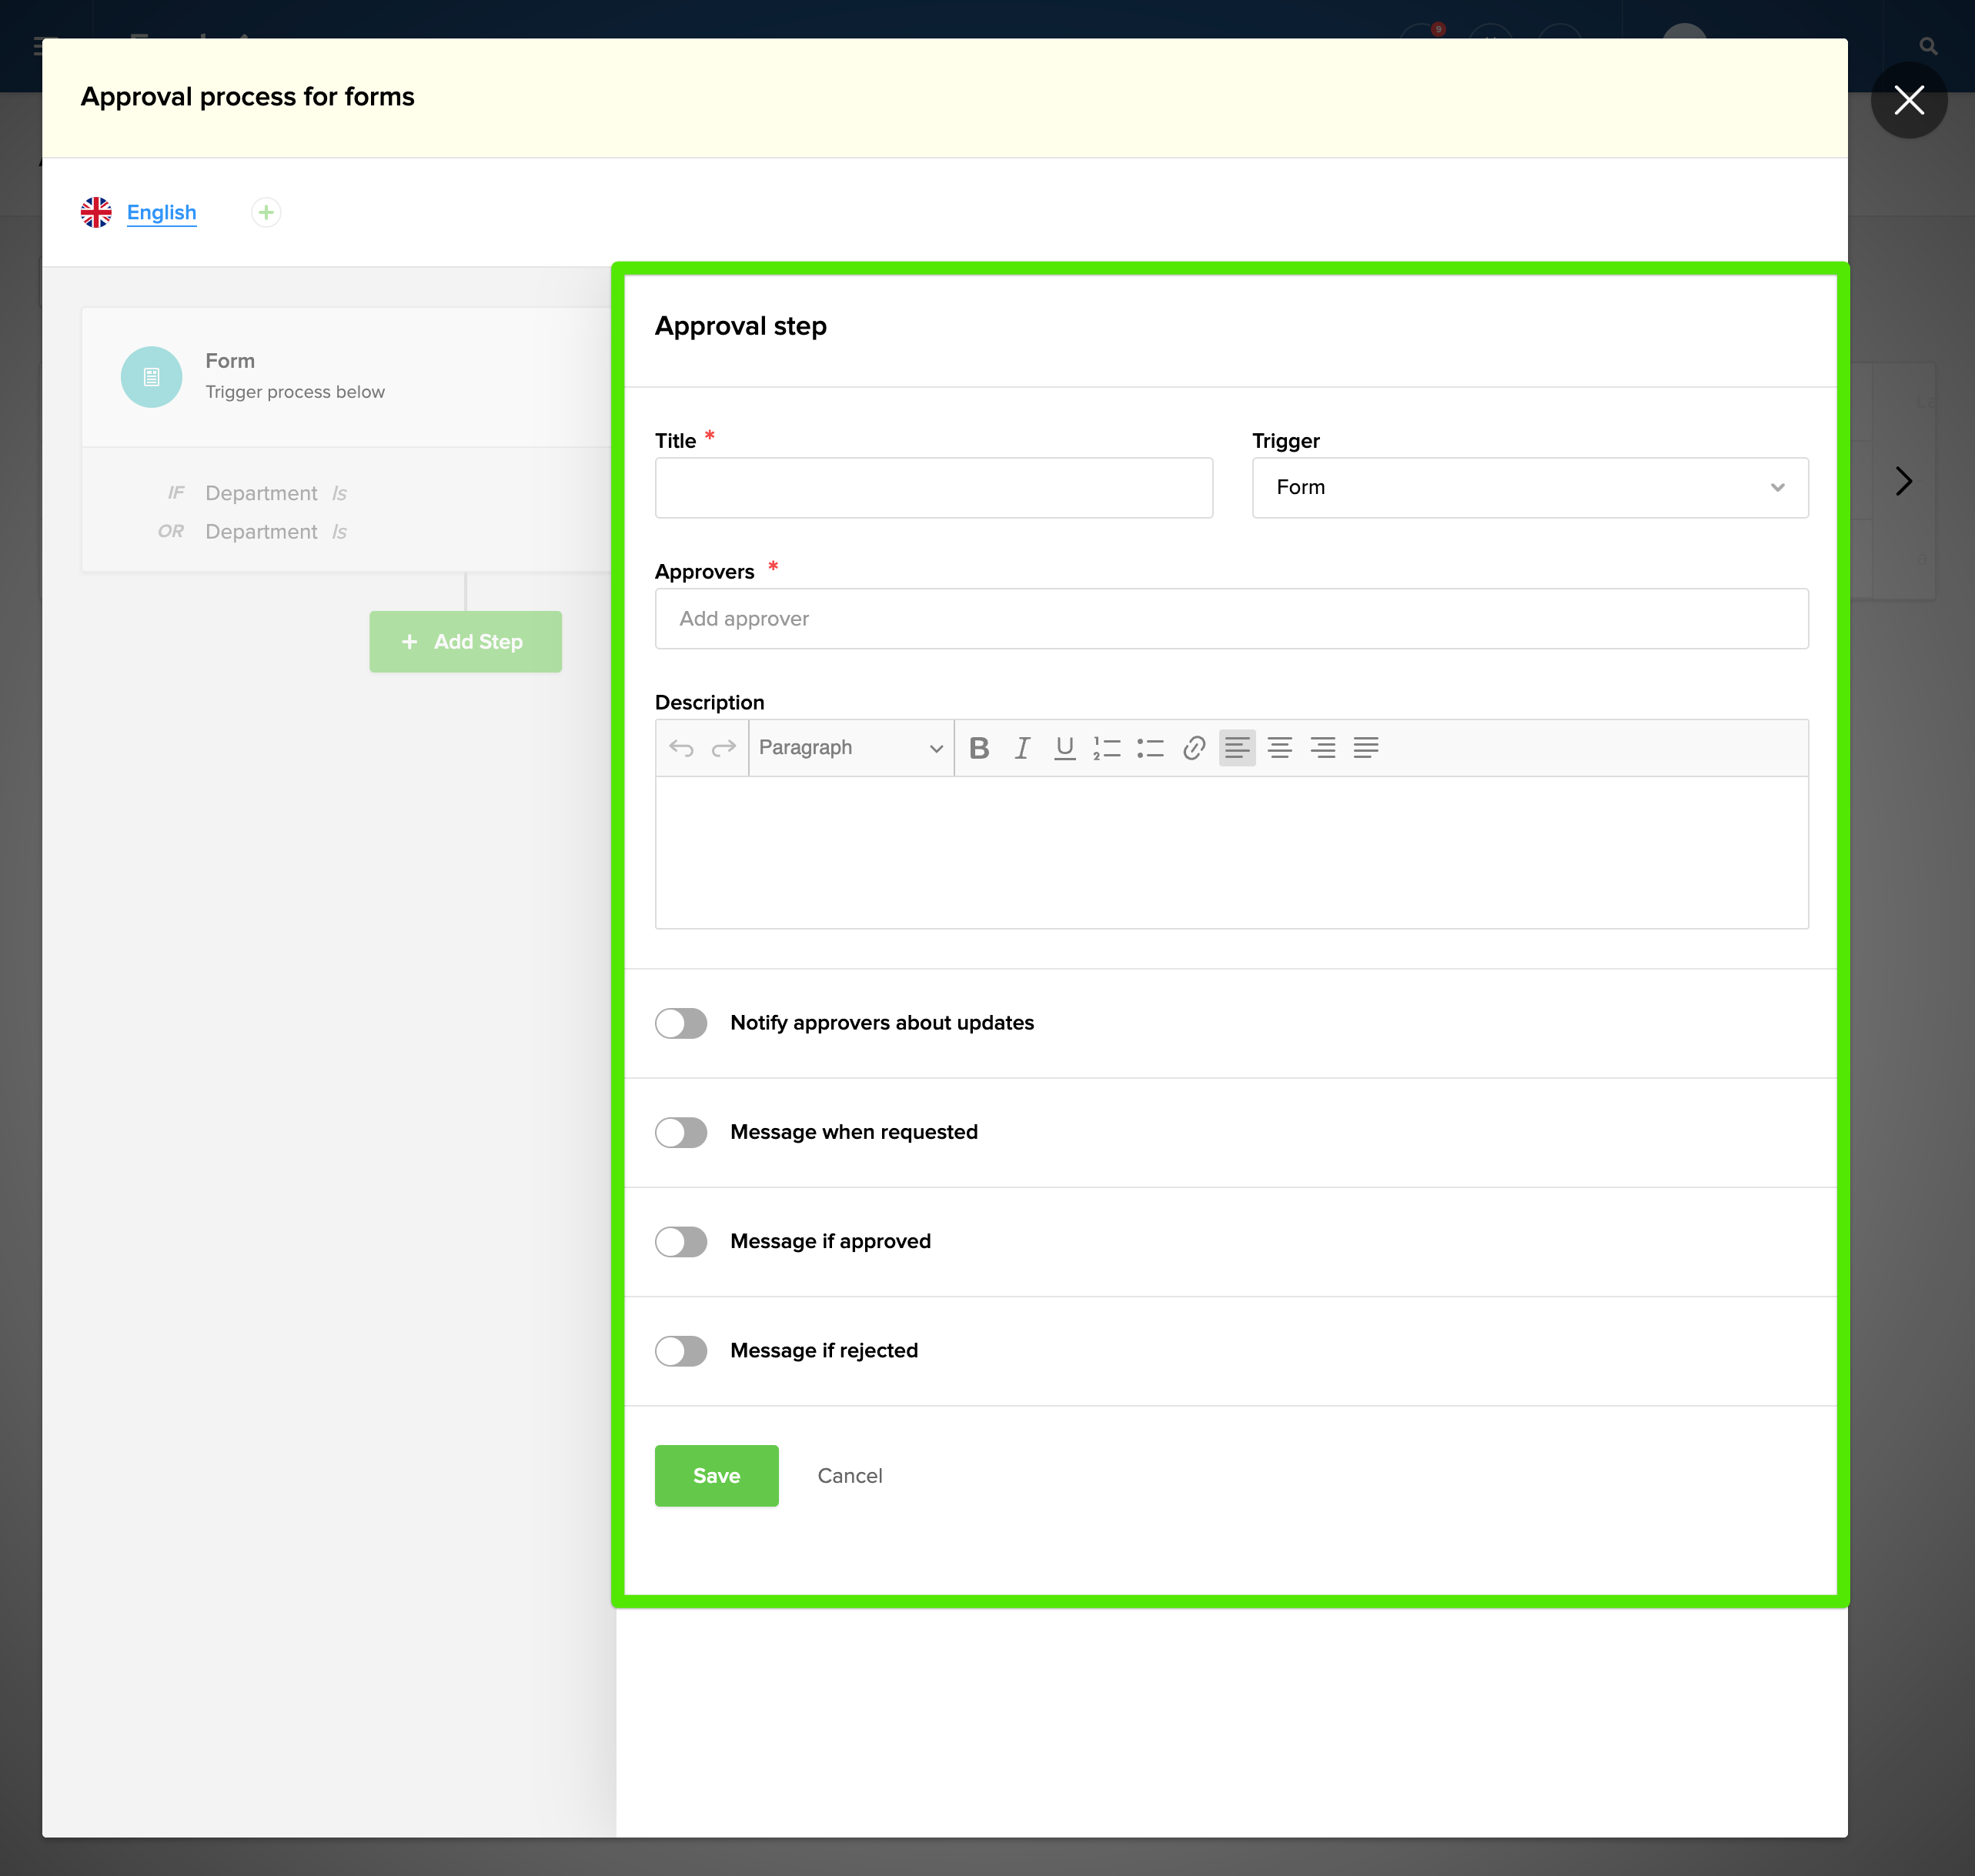Click the right chevron arrow beside modal
Screen dimensions: 1975x1876
(1903, 482)
